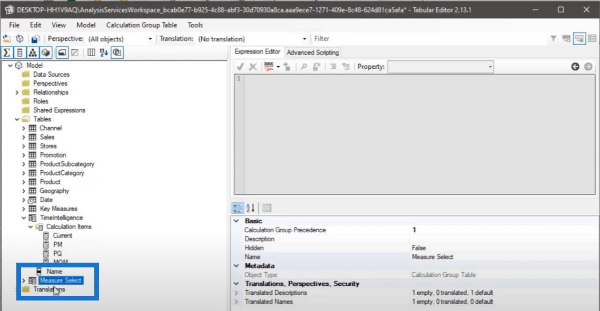Open the File menu

[x=14, y=25]
